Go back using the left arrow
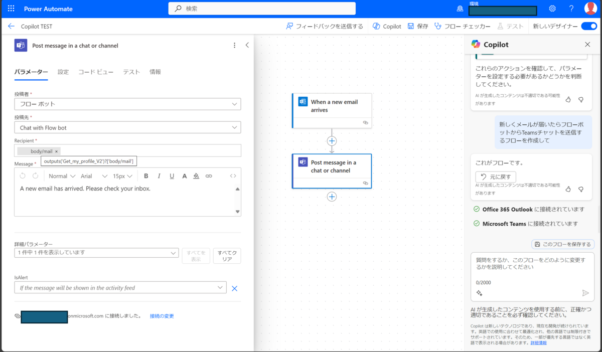This screenshot has height=352, width=602. 11,26
